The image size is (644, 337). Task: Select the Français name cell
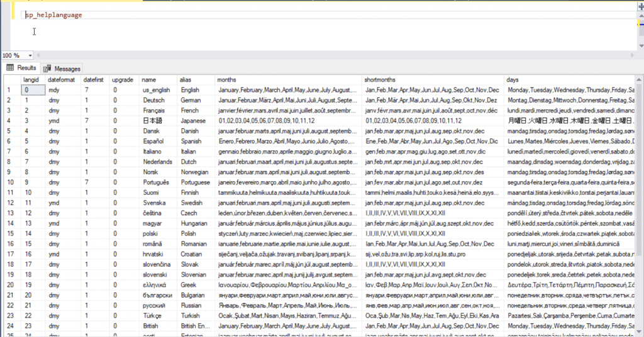pyautogui.click(x=158, y=111)
